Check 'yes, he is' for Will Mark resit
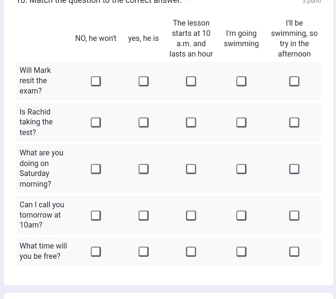This screenshot has width=336, height=299. pyautogui.click(x=144, y=81)
